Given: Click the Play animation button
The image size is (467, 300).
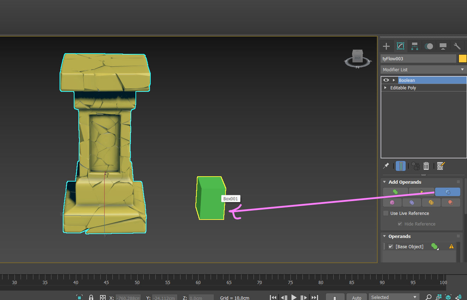Looking at the screenshot, I should [x=294, y=297].
